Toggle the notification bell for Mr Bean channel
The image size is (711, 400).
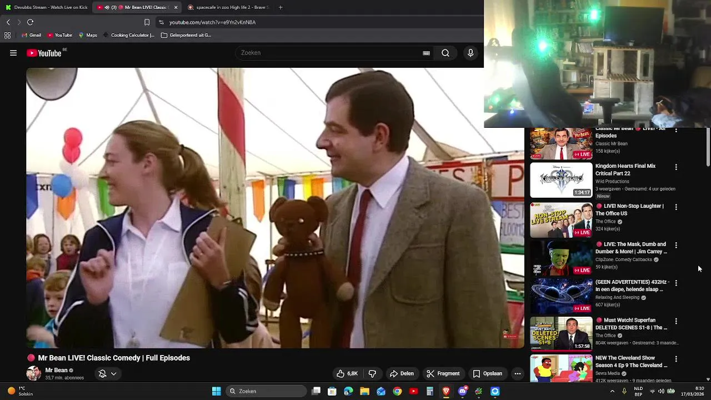coord(102,373)
